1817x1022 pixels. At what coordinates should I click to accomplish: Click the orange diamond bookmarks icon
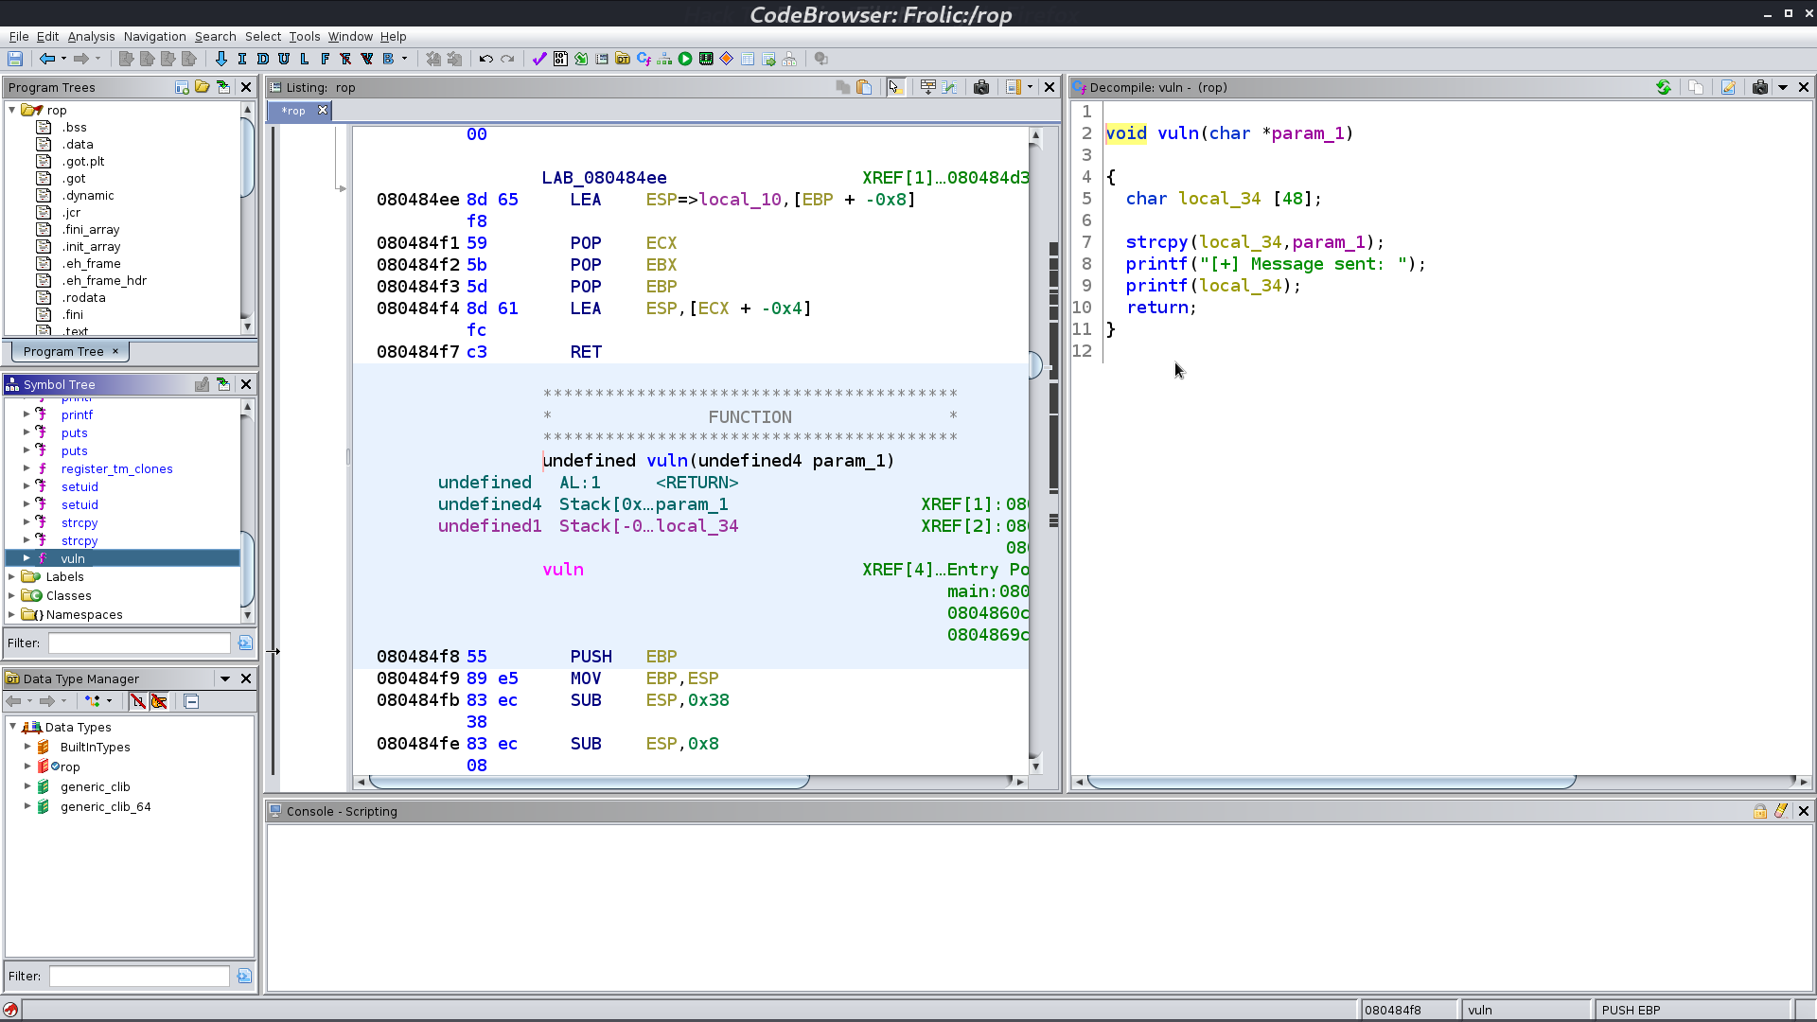(x=727, y=59)
